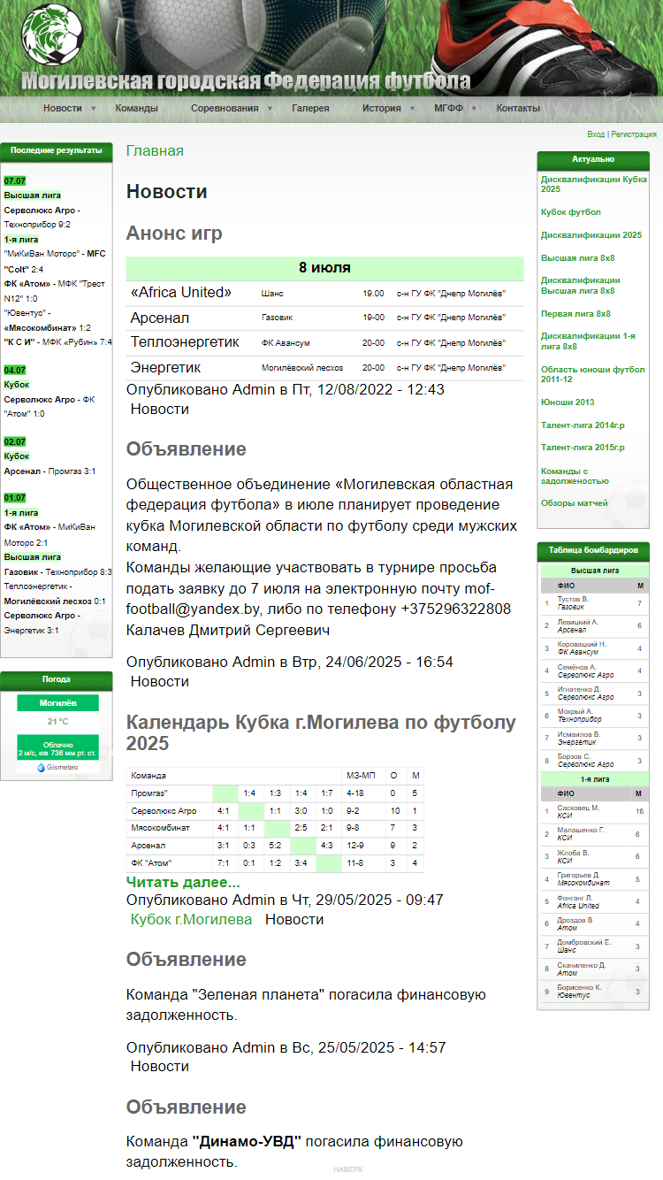Screen dimensions: 663x1180
Task: Open the Команды menu item
Action: pyautogui.click(x=137, y=108)
